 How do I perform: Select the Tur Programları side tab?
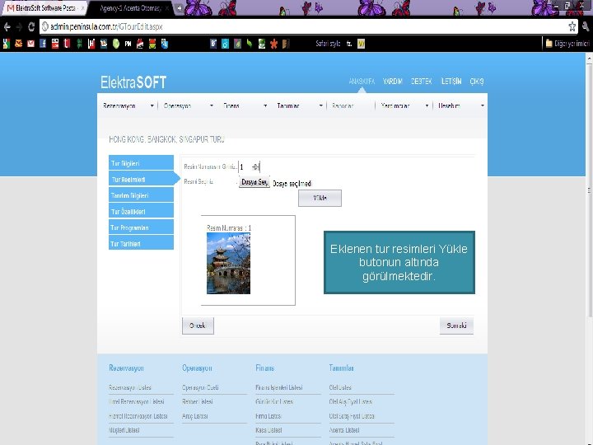(x=141, y=227)
